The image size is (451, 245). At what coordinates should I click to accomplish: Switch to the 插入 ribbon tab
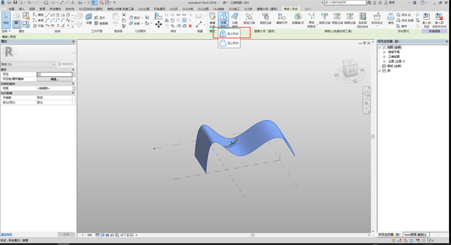click(x=22, y=9)
